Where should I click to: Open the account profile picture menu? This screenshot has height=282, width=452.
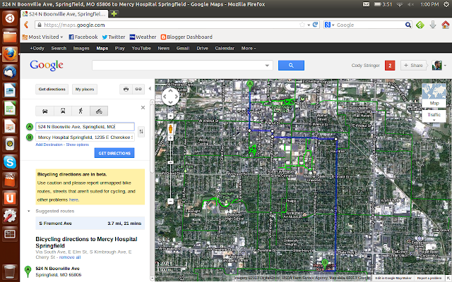point(439,66)
